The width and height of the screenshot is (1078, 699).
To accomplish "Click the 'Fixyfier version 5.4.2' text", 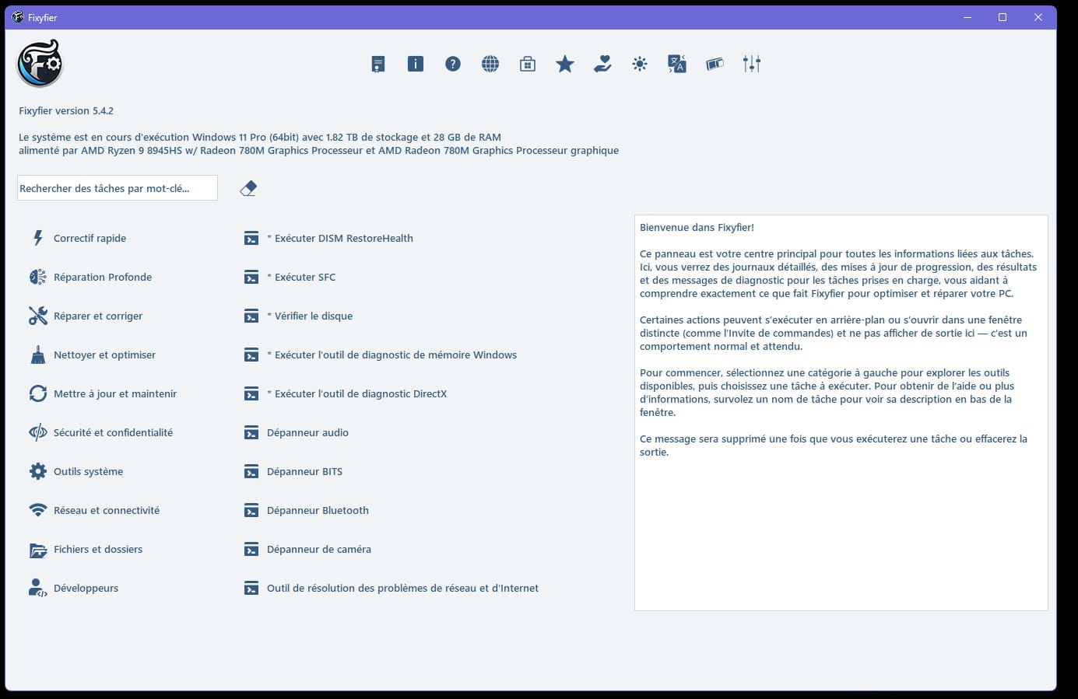I will [x=66, y=110].
